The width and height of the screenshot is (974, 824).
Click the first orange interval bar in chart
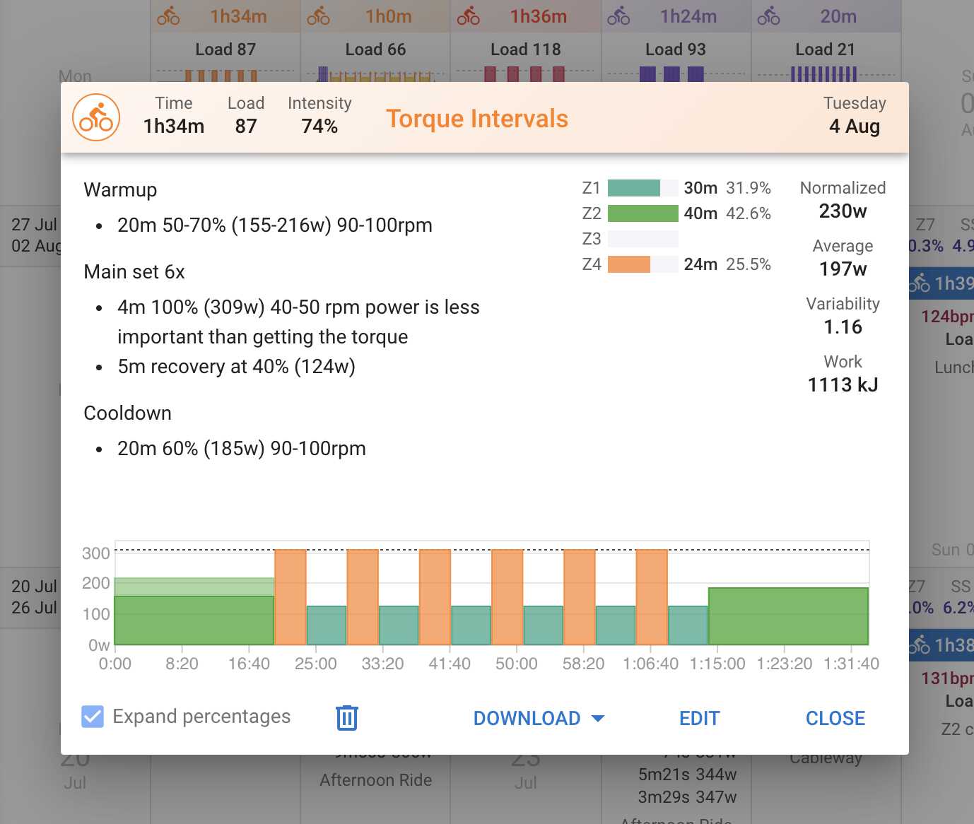[x=290, y=597]
